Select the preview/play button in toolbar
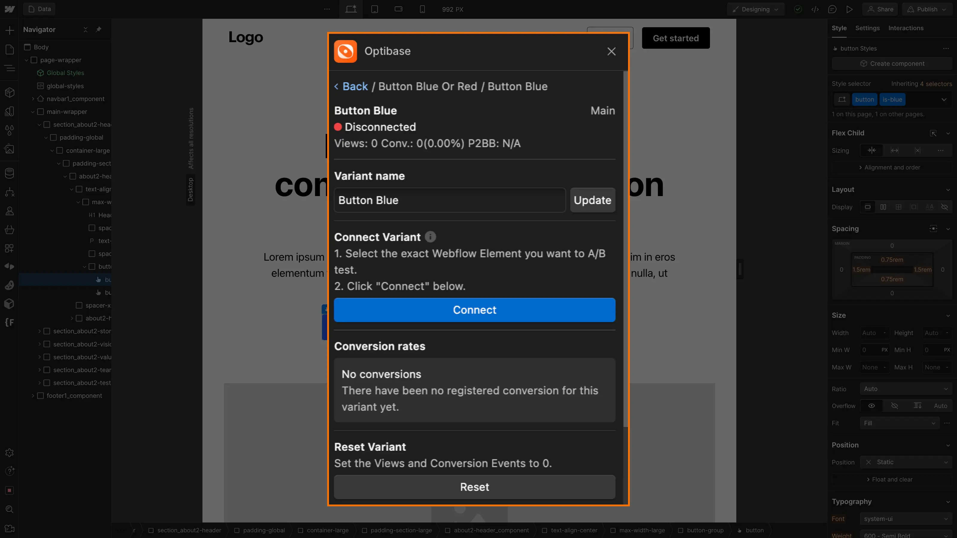The height and width of the screenshot is (538, 957). point(849,9)
